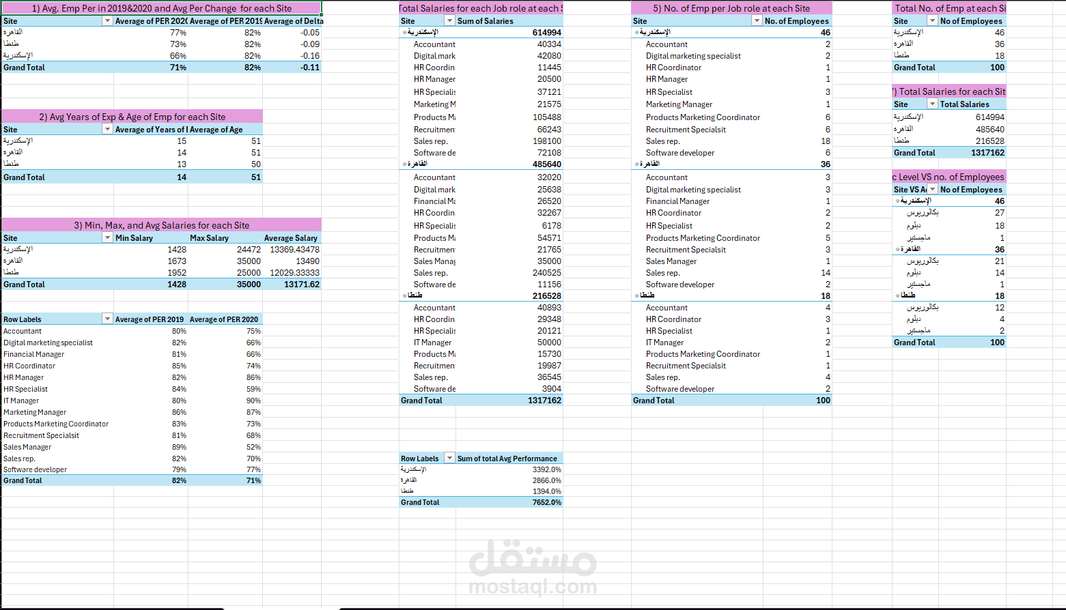Open Site VS filter in Level VS no. of Employees table
The width and height of the screenshot is (1066, 610).
932,189
